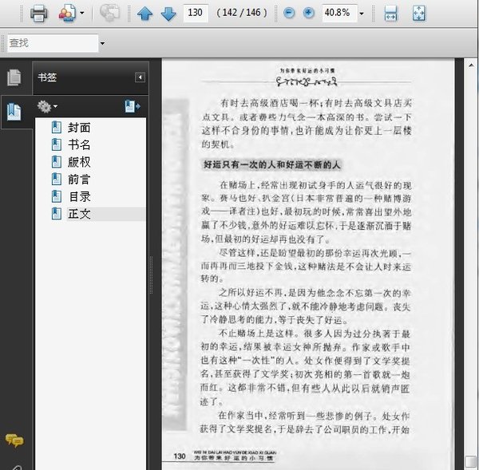This screenshot has height=470, width=479.
Task: Zoom in with the plus button
Action: [308, 13]
